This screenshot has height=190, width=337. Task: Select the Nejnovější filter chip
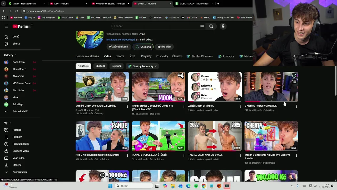83,66
